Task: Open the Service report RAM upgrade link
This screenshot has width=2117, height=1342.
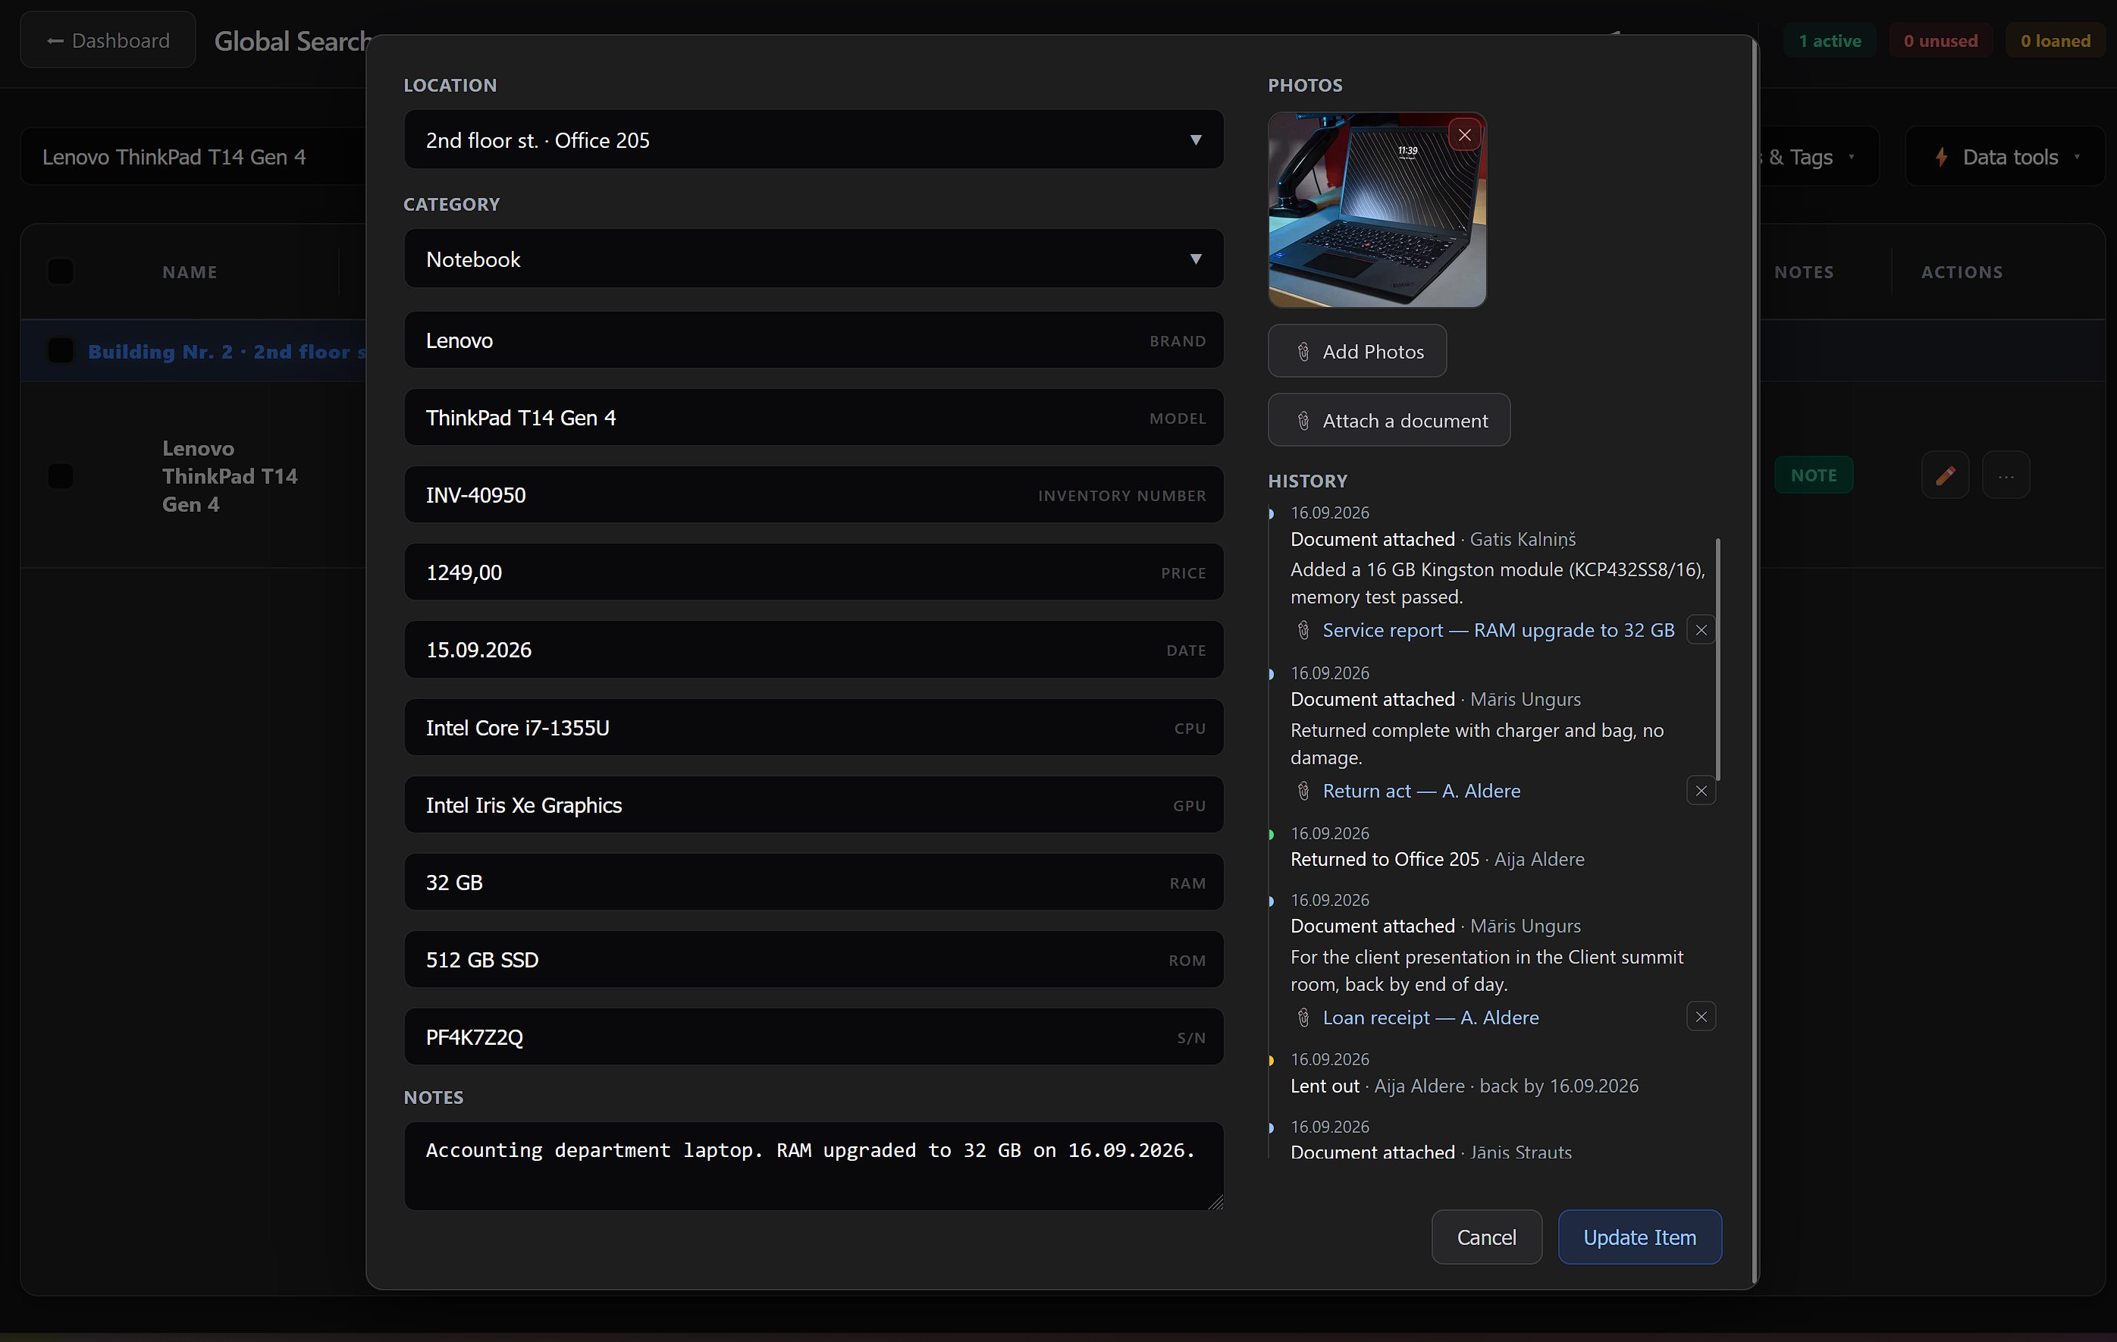Action: [1498, 630]
